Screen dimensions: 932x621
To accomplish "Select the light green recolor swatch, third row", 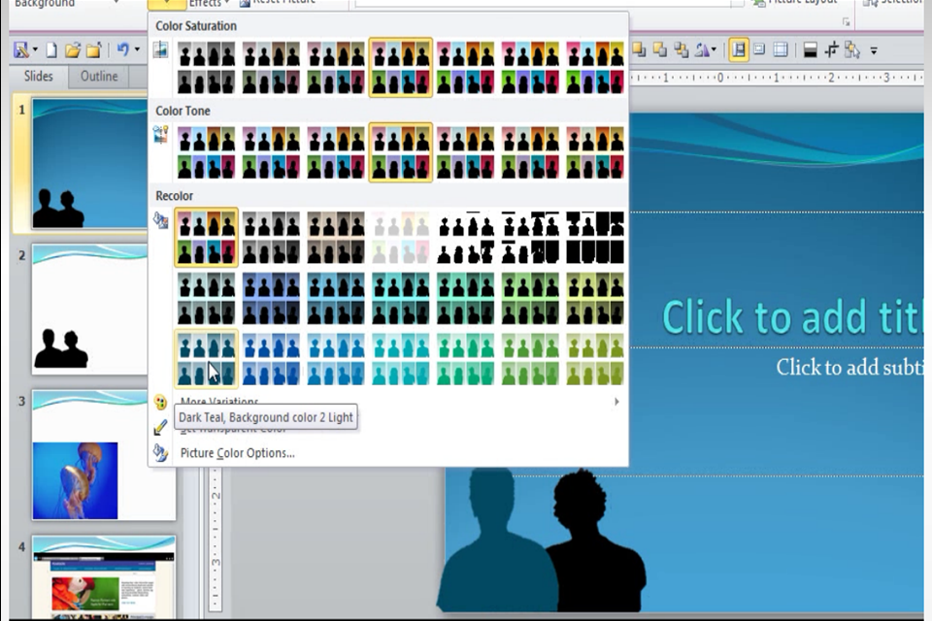I will (x=530, y=359).
